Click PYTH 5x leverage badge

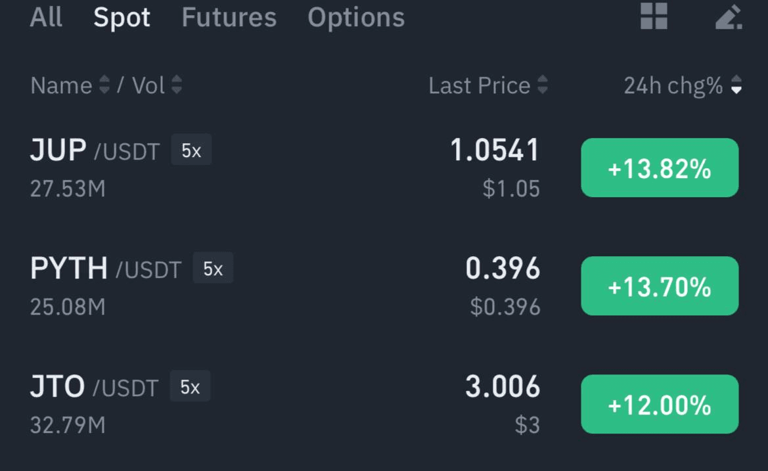pos(213,268)
